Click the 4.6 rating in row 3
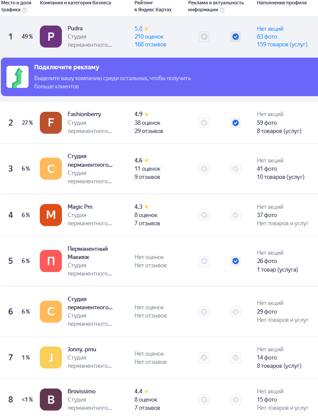This screenshot has height=418, width=318. (x=141, y=160)
